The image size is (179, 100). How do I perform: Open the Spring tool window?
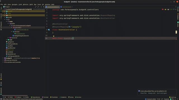click(x=71, y=97)
